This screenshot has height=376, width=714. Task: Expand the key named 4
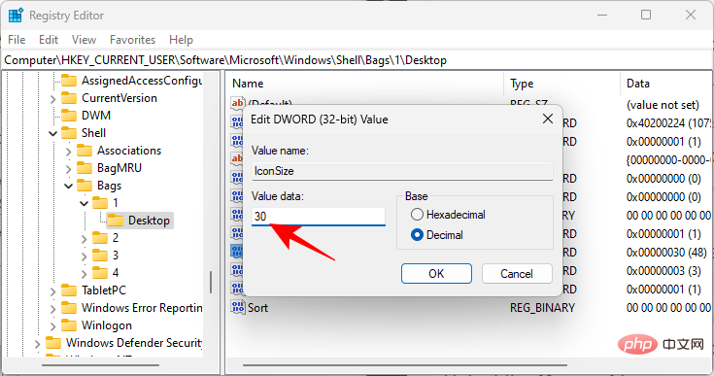pyautogui.click(x=84, y=273)
